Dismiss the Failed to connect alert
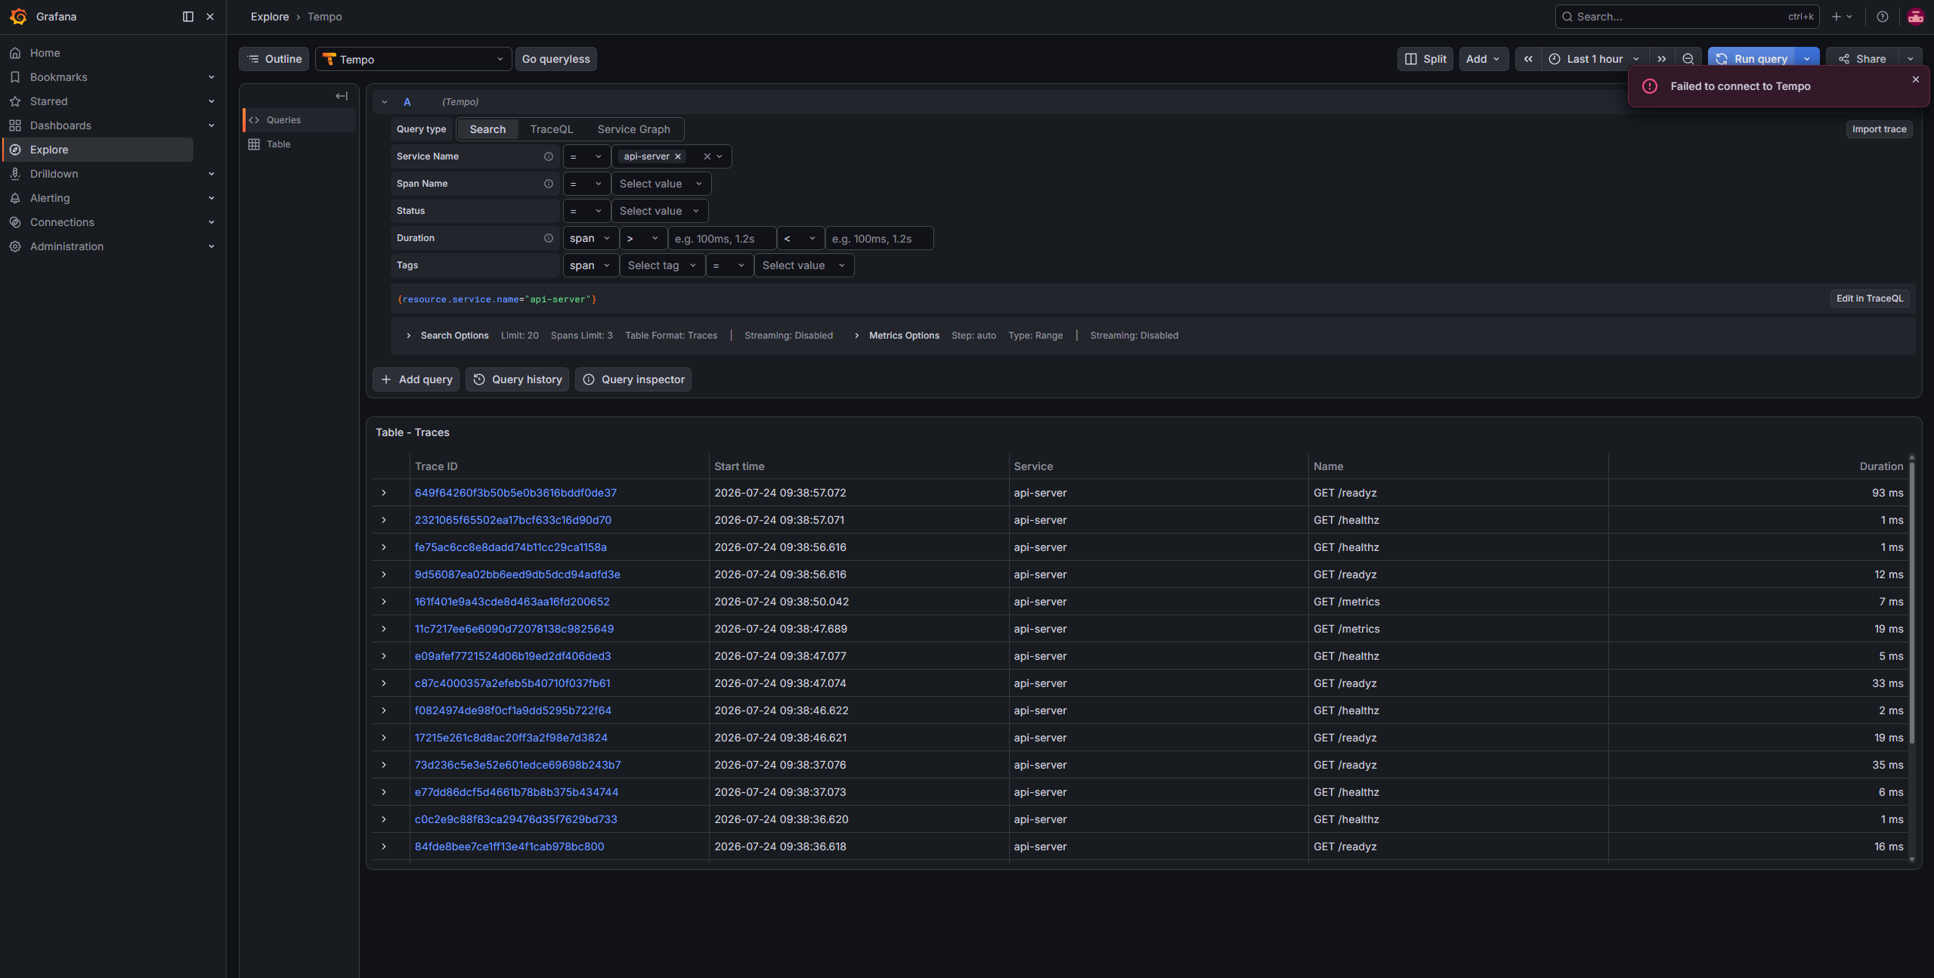 click(x=1915, y=79)
